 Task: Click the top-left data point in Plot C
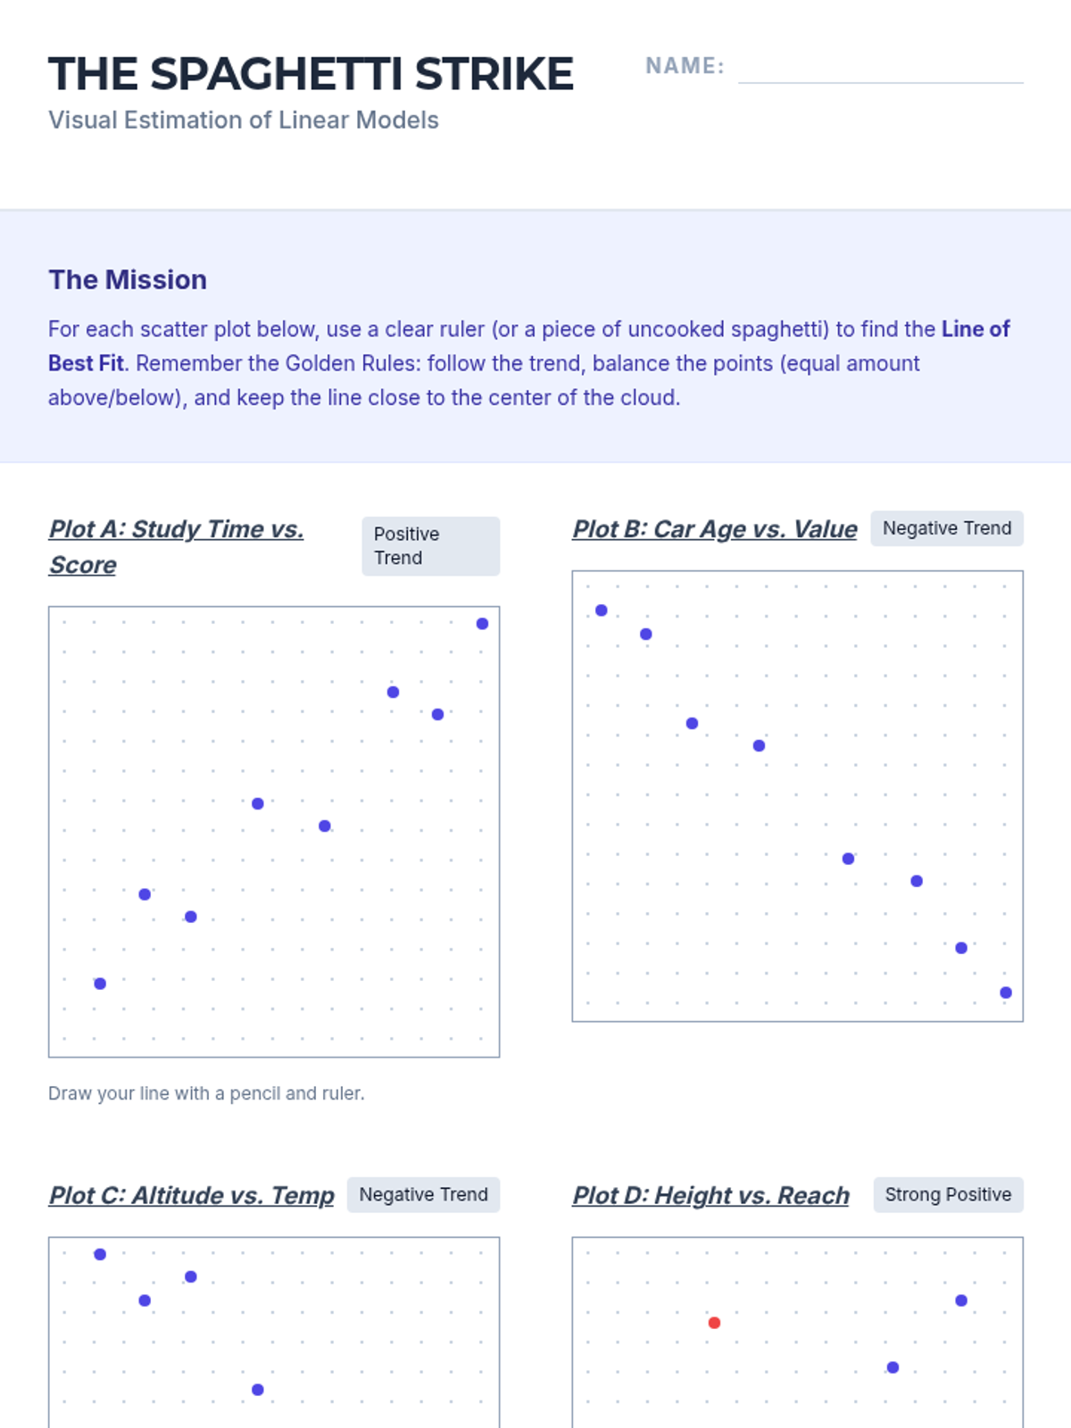[100, 1254]
